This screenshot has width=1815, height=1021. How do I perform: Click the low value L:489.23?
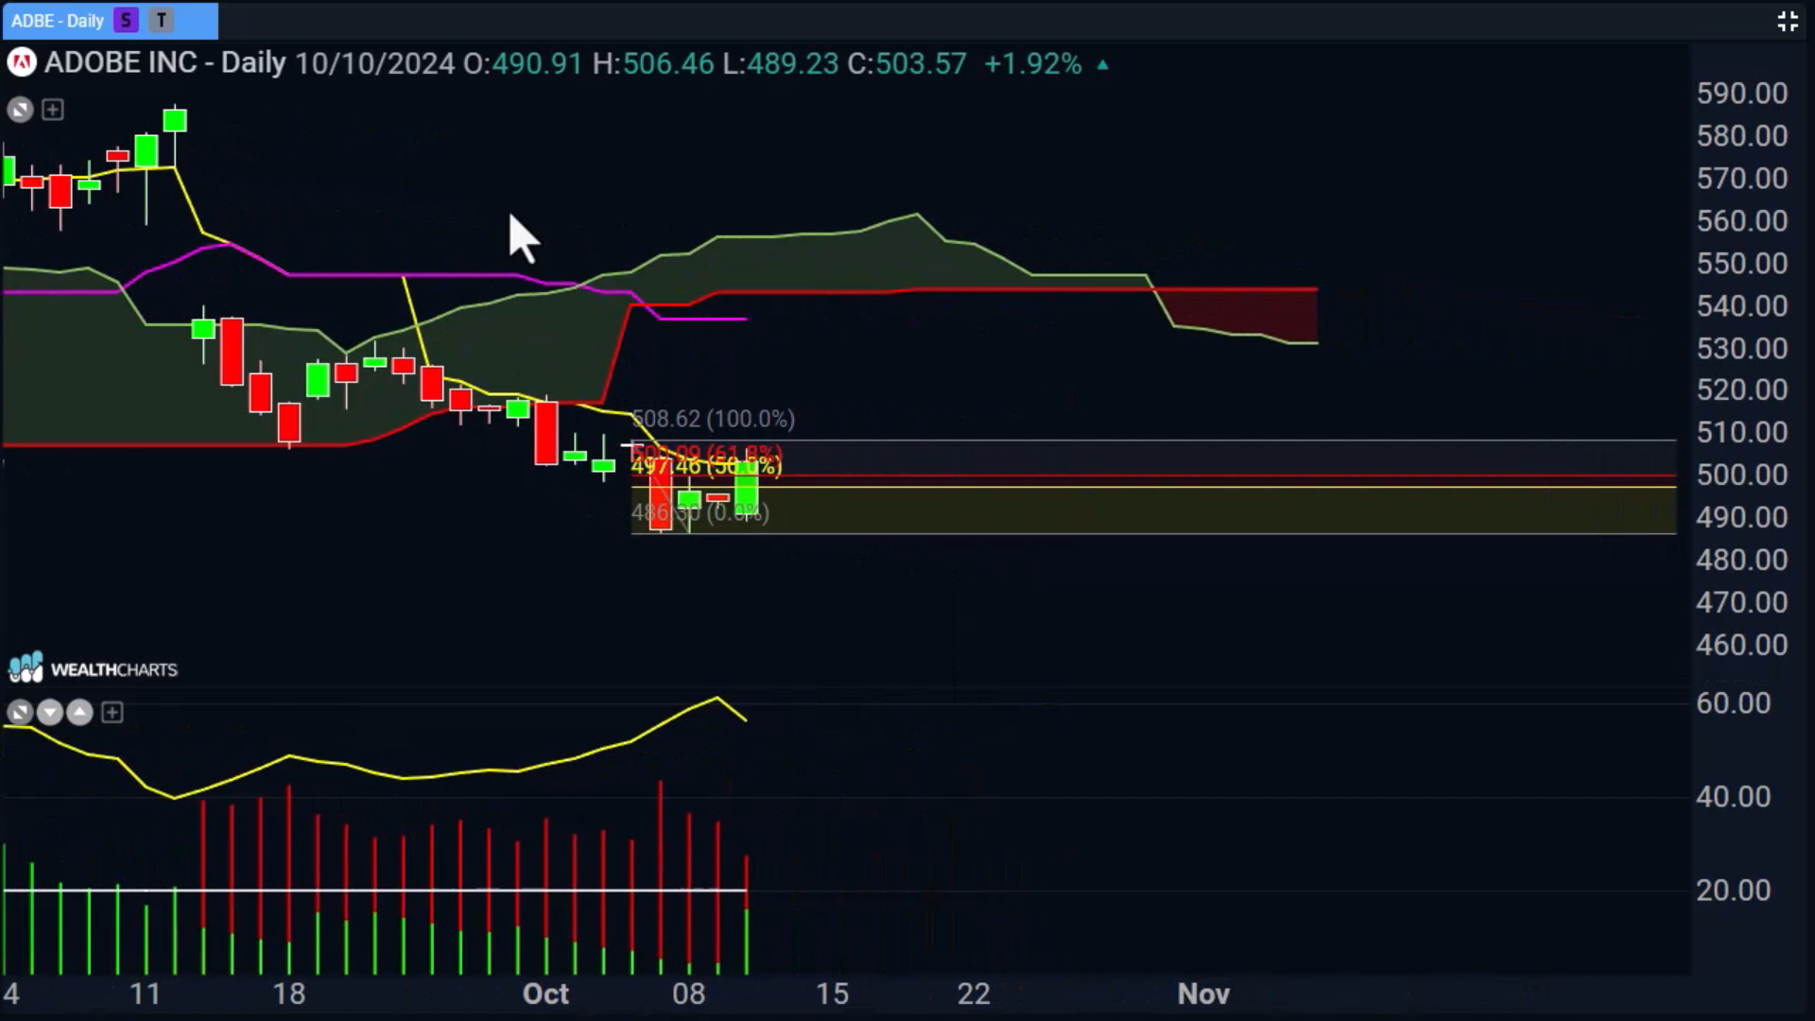(781, 63)
